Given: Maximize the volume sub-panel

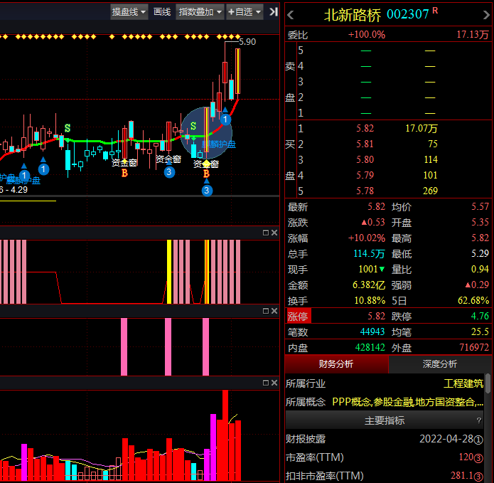Looking at the screenshot, I should 266,383.
